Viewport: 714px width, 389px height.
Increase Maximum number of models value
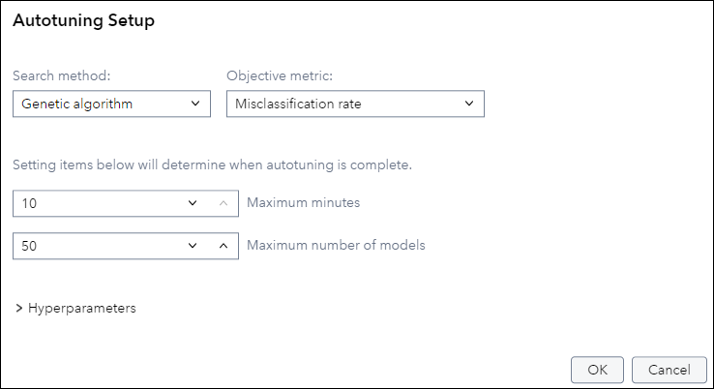coord(223,246)
